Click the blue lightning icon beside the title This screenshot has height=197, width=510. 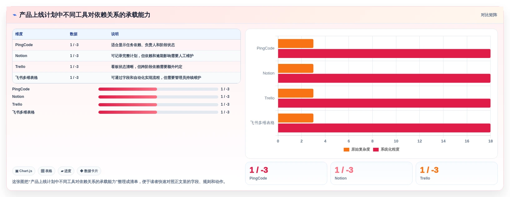click(x=14, y=15)
